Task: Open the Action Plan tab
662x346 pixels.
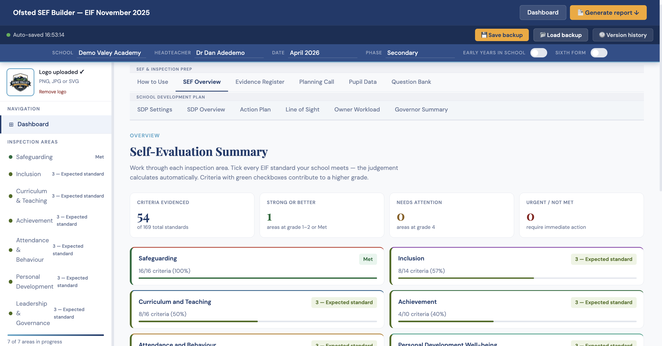Action: click(x=255, y=109)
